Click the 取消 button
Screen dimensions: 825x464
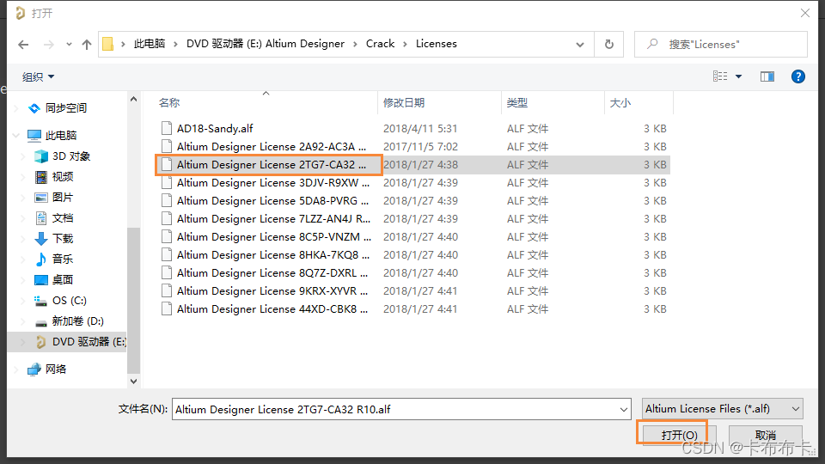(765, 436)
